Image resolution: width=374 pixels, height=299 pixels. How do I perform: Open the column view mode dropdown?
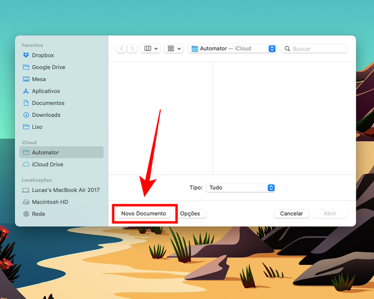click(150, 49)
